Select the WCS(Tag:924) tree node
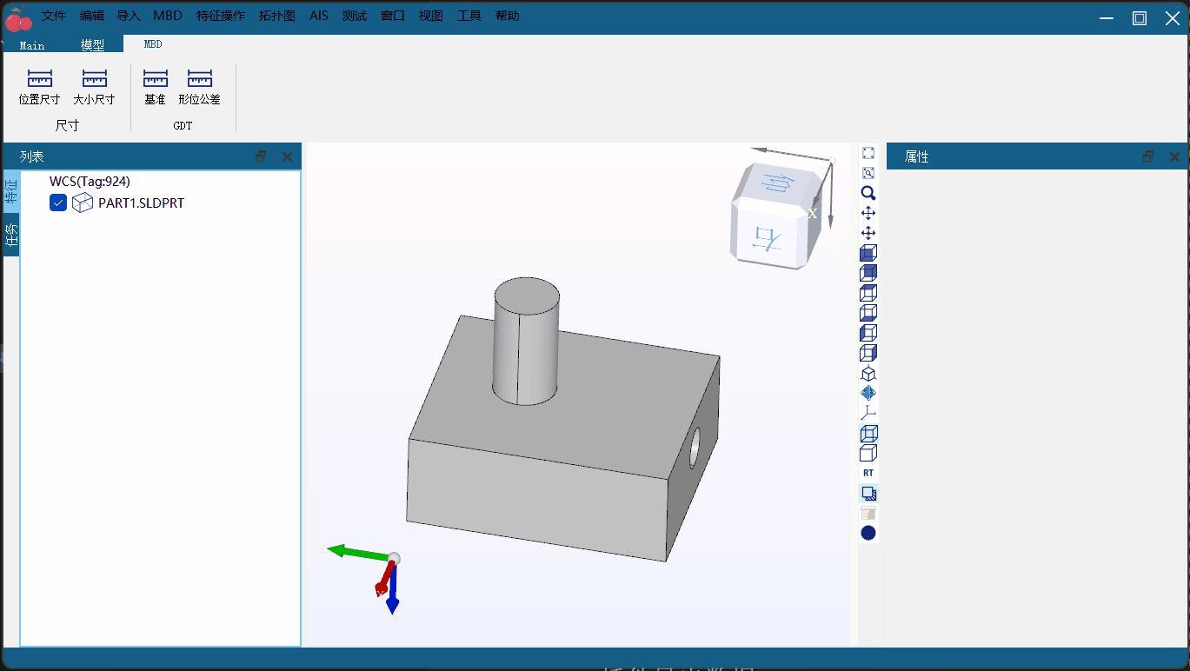The image size is (1190, 671). coord(90,181)
